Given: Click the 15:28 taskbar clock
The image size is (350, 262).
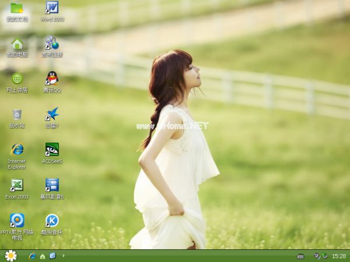Looking at the screenshot, I should 338,256.
